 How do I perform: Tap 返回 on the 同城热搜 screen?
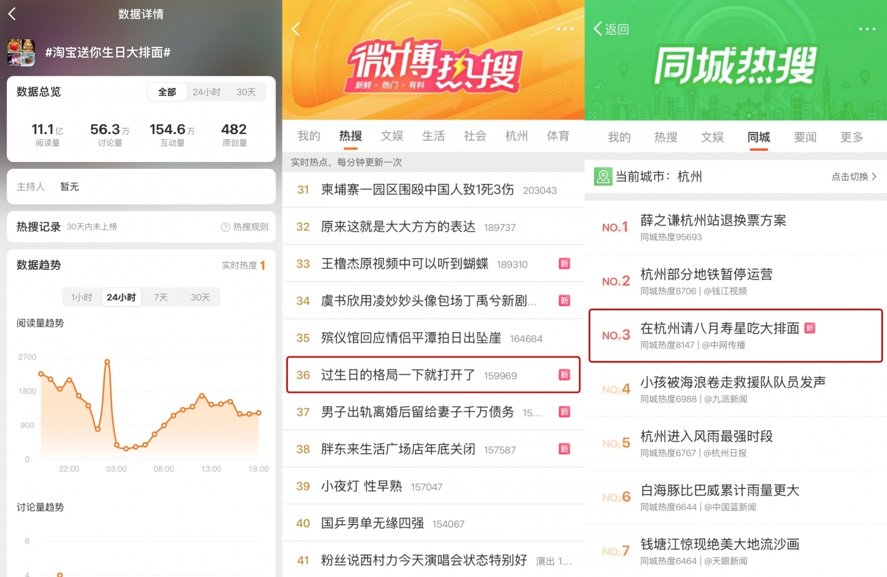coord(611,29)
